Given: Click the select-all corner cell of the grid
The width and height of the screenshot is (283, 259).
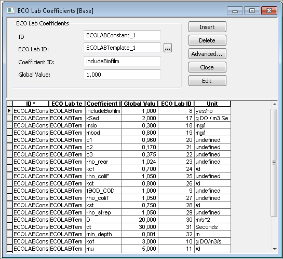Looking at the screenshot, I should click(10, 104).
